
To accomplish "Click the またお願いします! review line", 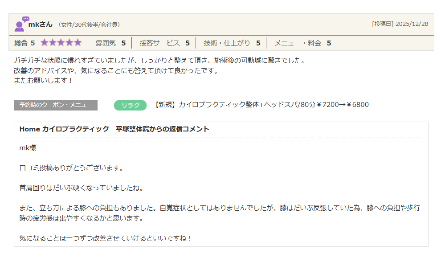I will tap(43, 81).
